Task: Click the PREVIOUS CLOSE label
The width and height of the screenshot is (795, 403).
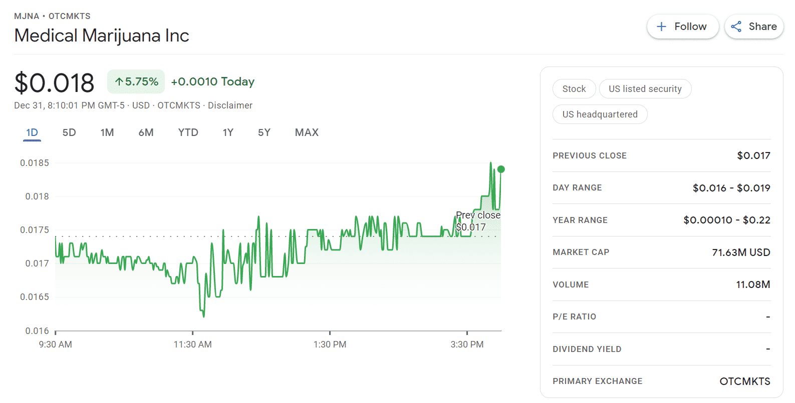Action: (x=590, y=155)
